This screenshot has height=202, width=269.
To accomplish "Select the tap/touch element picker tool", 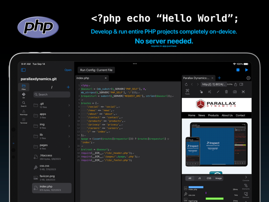I will coord(201,92).
